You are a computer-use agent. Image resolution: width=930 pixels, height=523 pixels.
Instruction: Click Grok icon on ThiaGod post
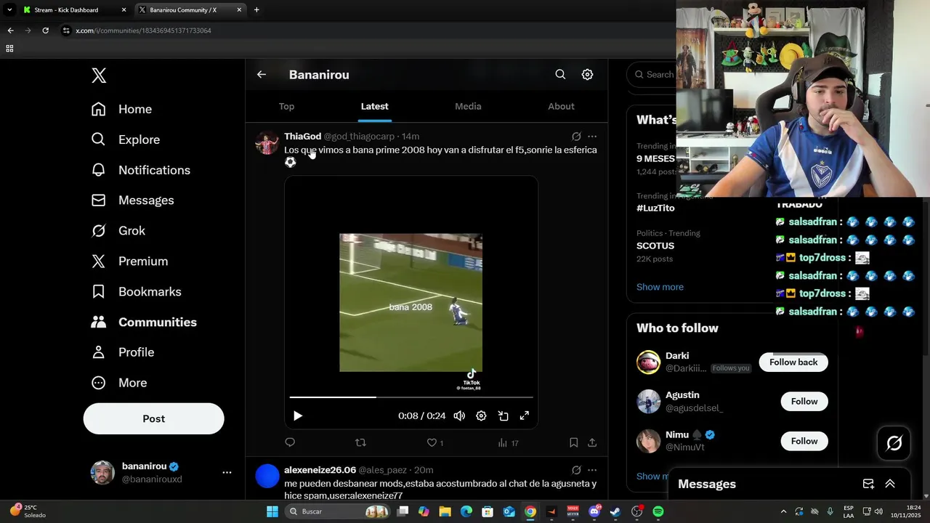(x=576, y=137)
